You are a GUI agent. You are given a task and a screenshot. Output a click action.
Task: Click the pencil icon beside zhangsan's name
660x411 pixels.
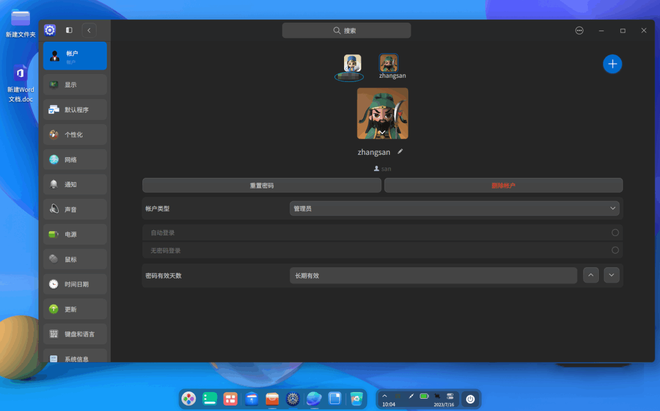tap(400, 152)
